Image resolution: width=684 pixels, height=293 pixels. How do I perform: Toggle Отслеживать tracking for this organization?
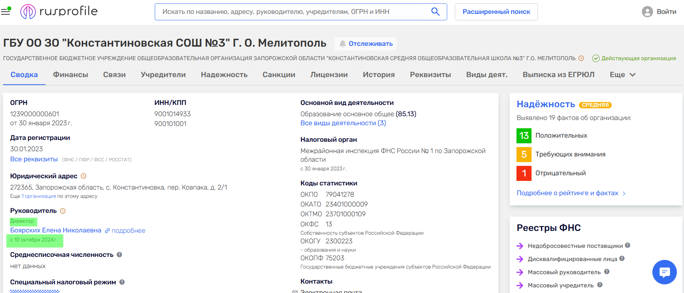pos(366,44)
